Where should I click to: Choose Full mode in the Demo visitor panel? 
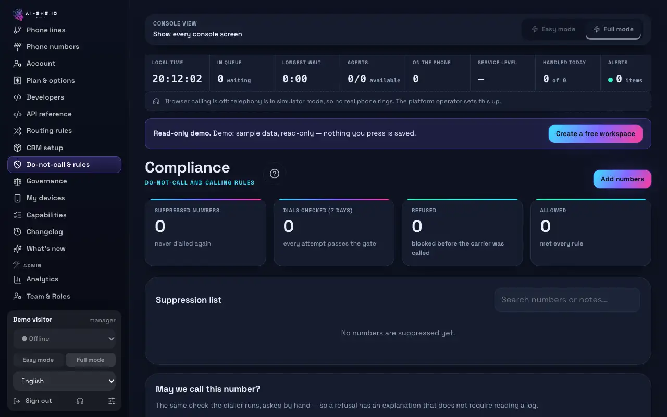[x=91, y=360]
